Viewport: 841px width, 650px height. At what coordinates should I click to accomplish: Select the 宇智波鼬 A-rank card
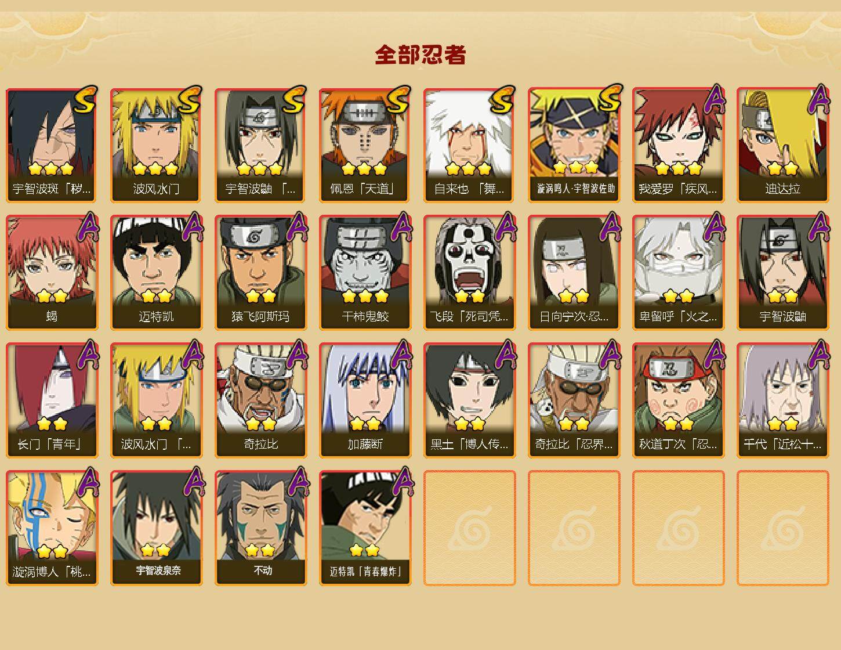782,273
